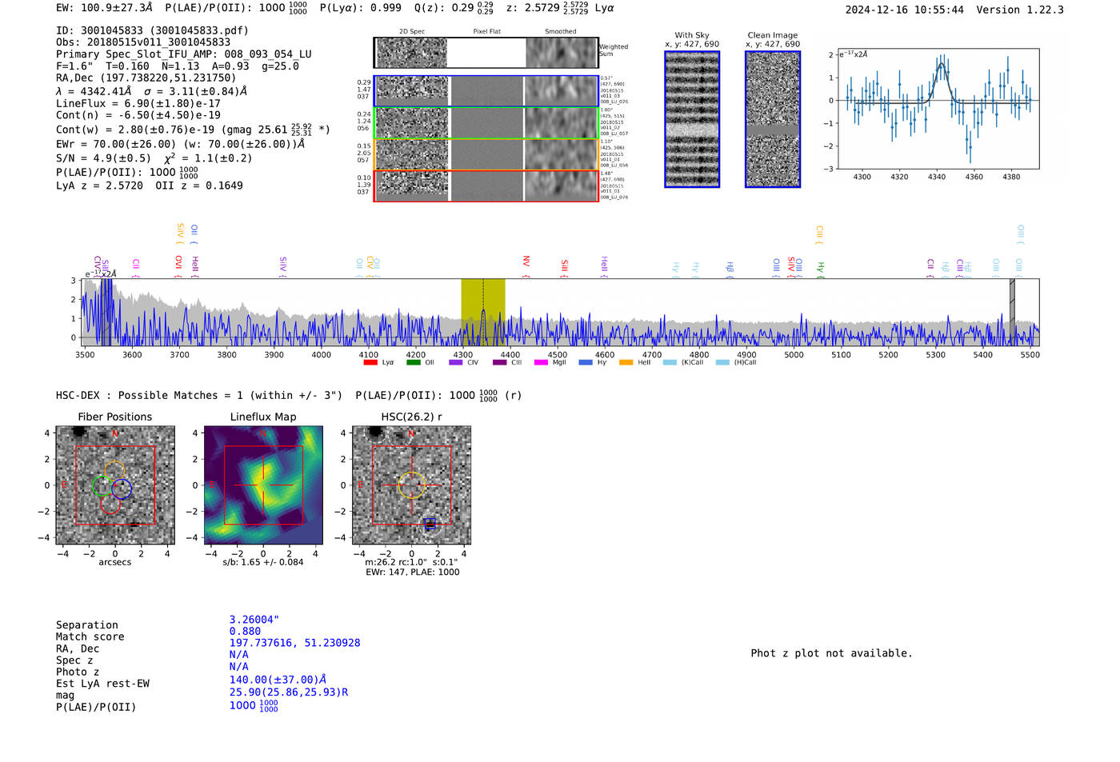Screen dimensions: 1120x762
Task: Click the EW: 100.9±27.3Å header text
Action: tap(104, 8)
